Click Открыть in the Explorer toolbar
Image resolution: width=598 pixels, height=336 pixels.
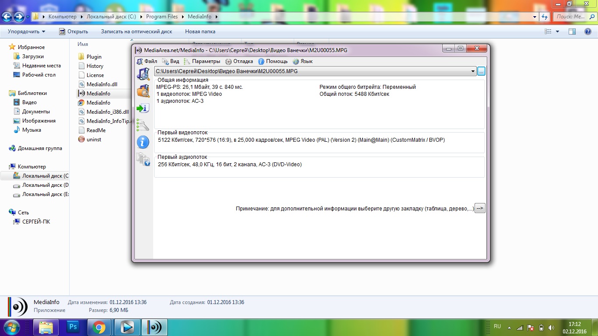(x=74, y=31)
